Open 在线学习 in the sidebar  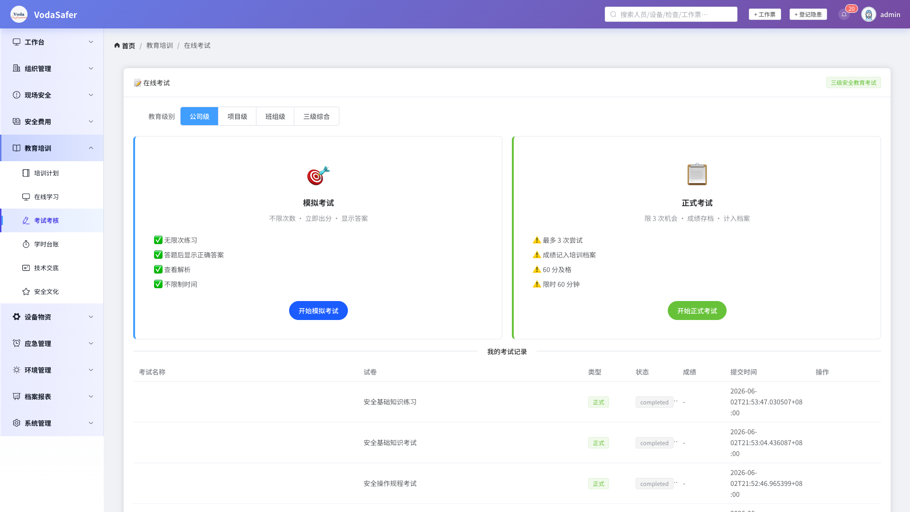(52, 197)
